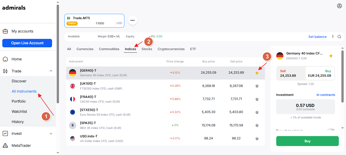Click the Invest chart icon
346x155 pixels.
tap(5, 134)
